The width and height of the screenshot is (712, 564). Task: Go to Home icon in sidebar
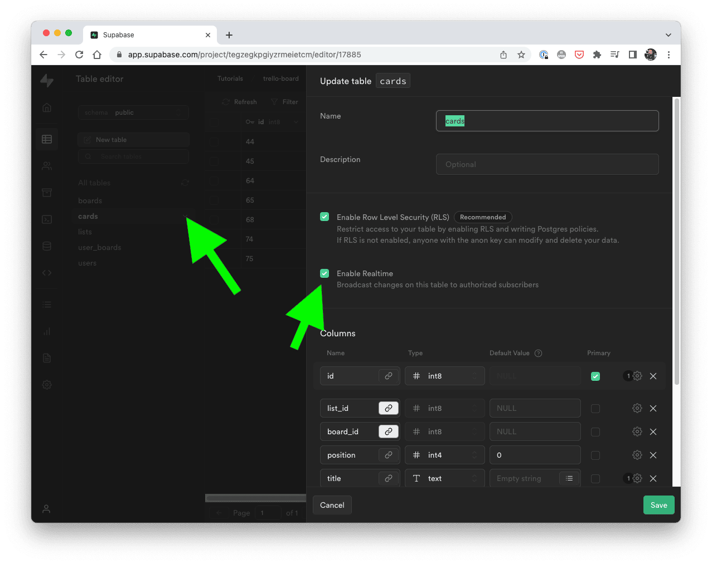click(x=47, y=107)
